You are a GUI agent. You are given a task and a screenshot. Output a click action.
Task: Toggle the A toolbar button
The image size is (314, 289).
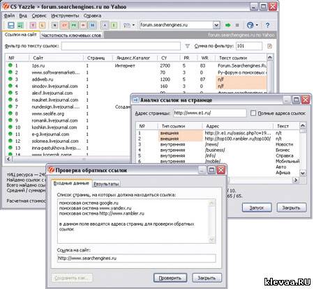105,25
